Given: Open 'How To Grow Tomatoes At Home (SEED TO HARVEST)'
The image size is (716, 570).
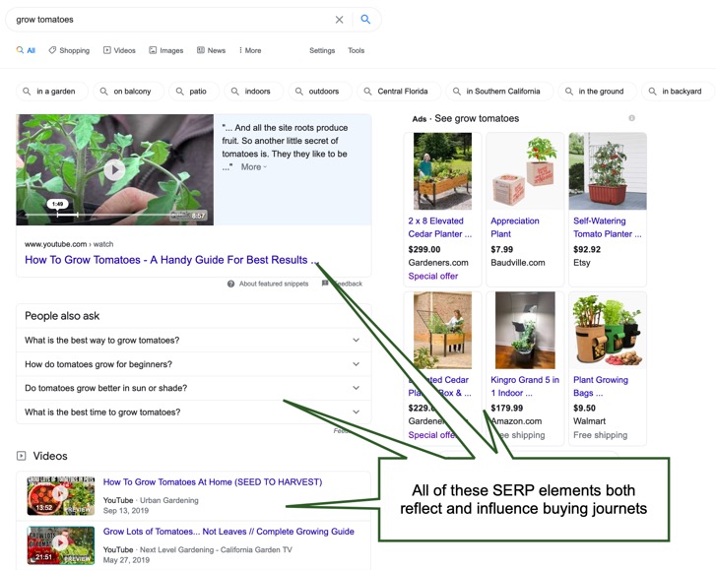Looking at the screenshot, I should click(x=213, y=482).
